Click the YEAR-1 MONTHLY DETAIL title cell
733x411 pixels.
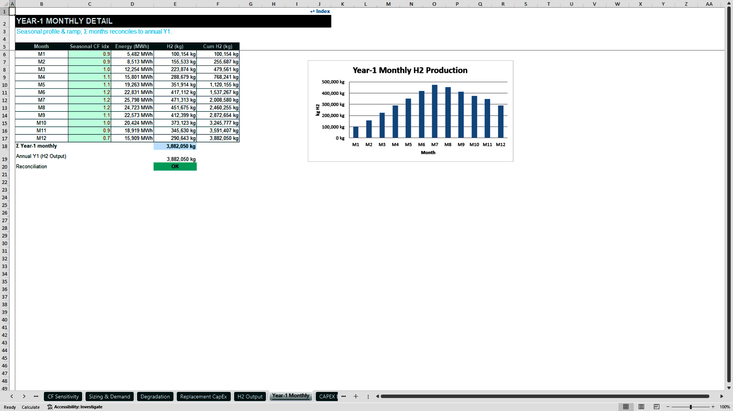(173, 21)
